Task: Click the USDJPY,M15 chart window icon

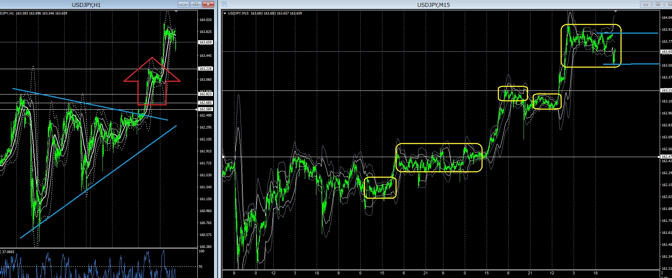Action: coord(225,4)
